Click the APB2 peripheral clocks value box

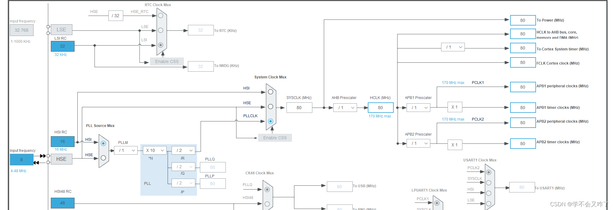coord(523,123)
